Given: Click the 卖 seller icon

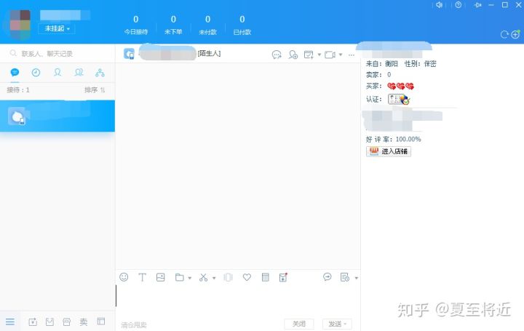Looking at the screenshot, I should 84,322.
